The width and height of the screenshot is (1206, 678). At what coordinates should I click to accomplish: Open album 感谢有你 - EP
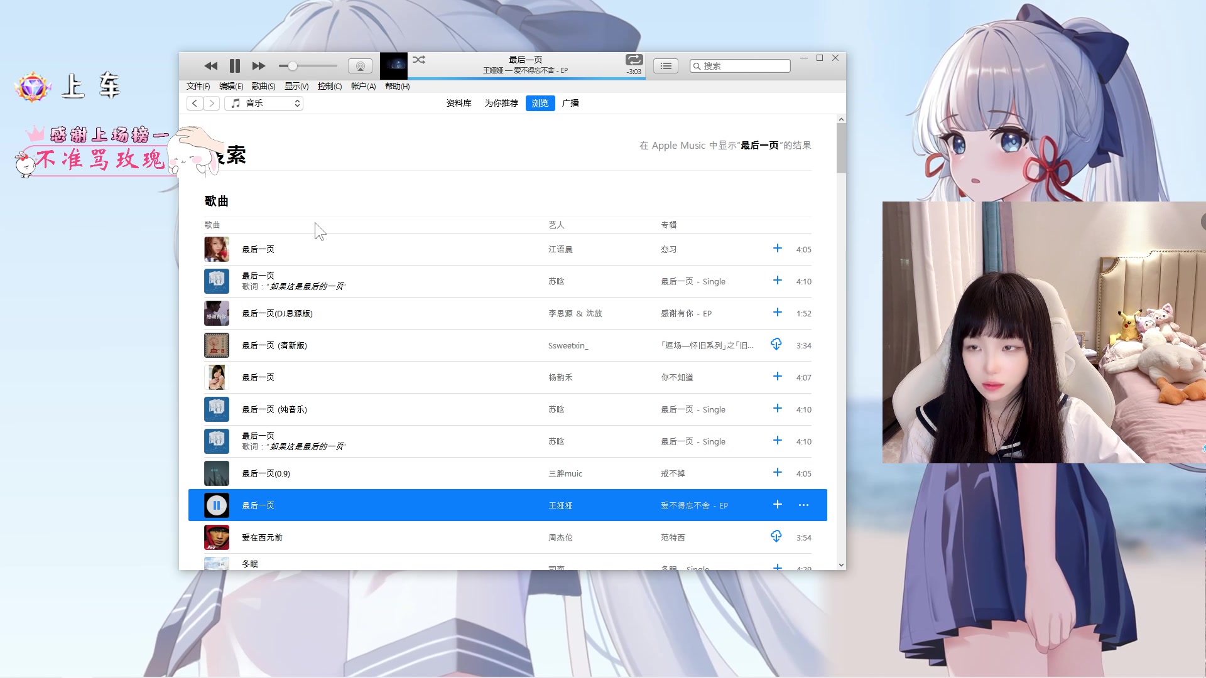click(686, 313)
